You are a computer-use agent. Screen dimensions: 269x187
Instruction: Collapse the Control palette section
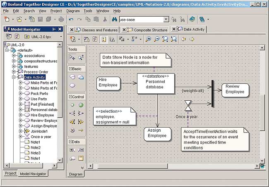(x=71, y=97)
